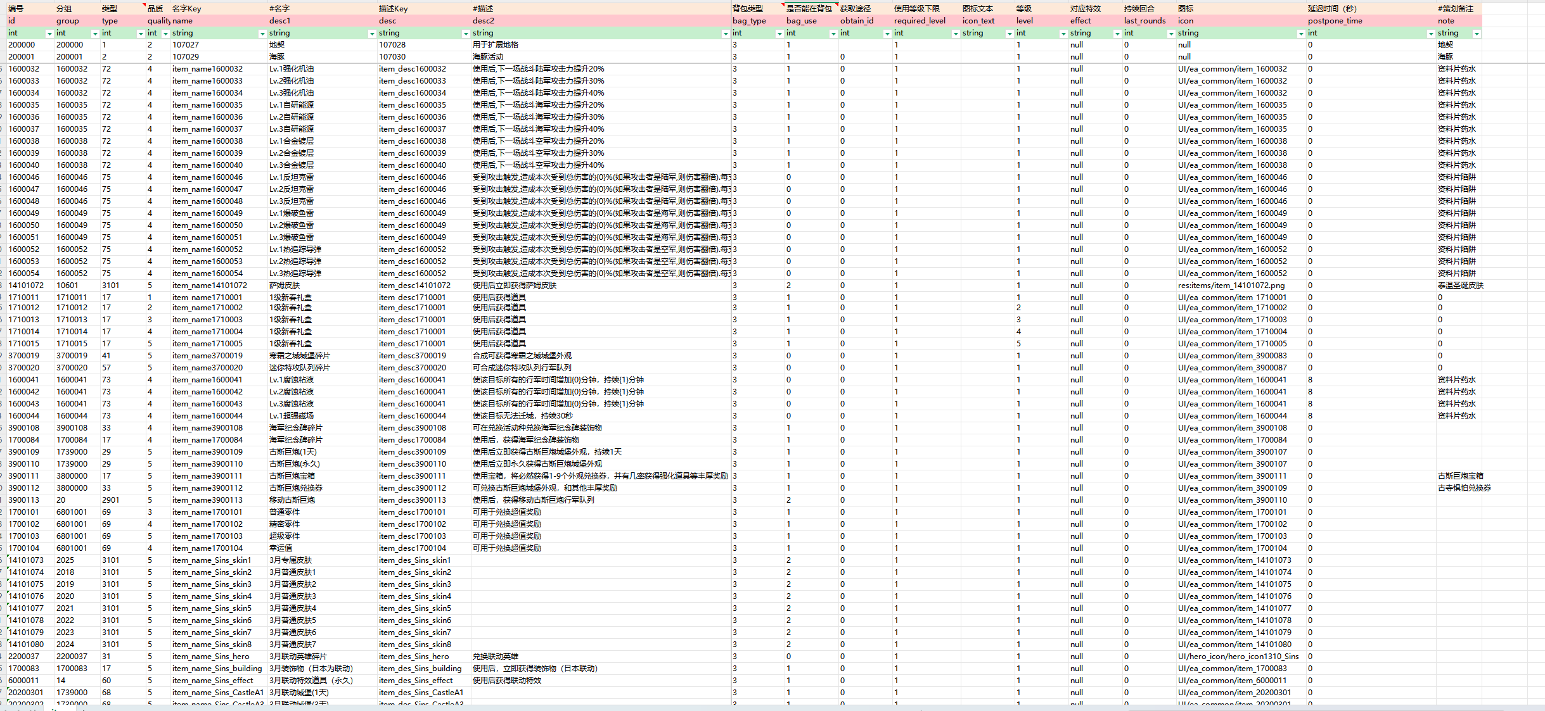The width and height of the screenshot is (1545, 711).
Task: Open the group column filter arrow
Action: 95,34
